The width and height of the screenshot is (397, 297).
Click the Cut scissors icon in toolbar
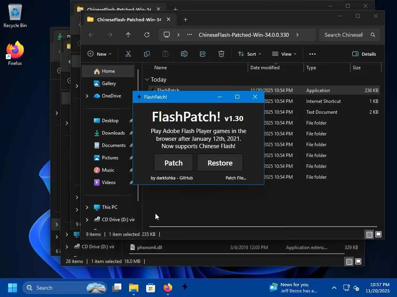point(128,54)
